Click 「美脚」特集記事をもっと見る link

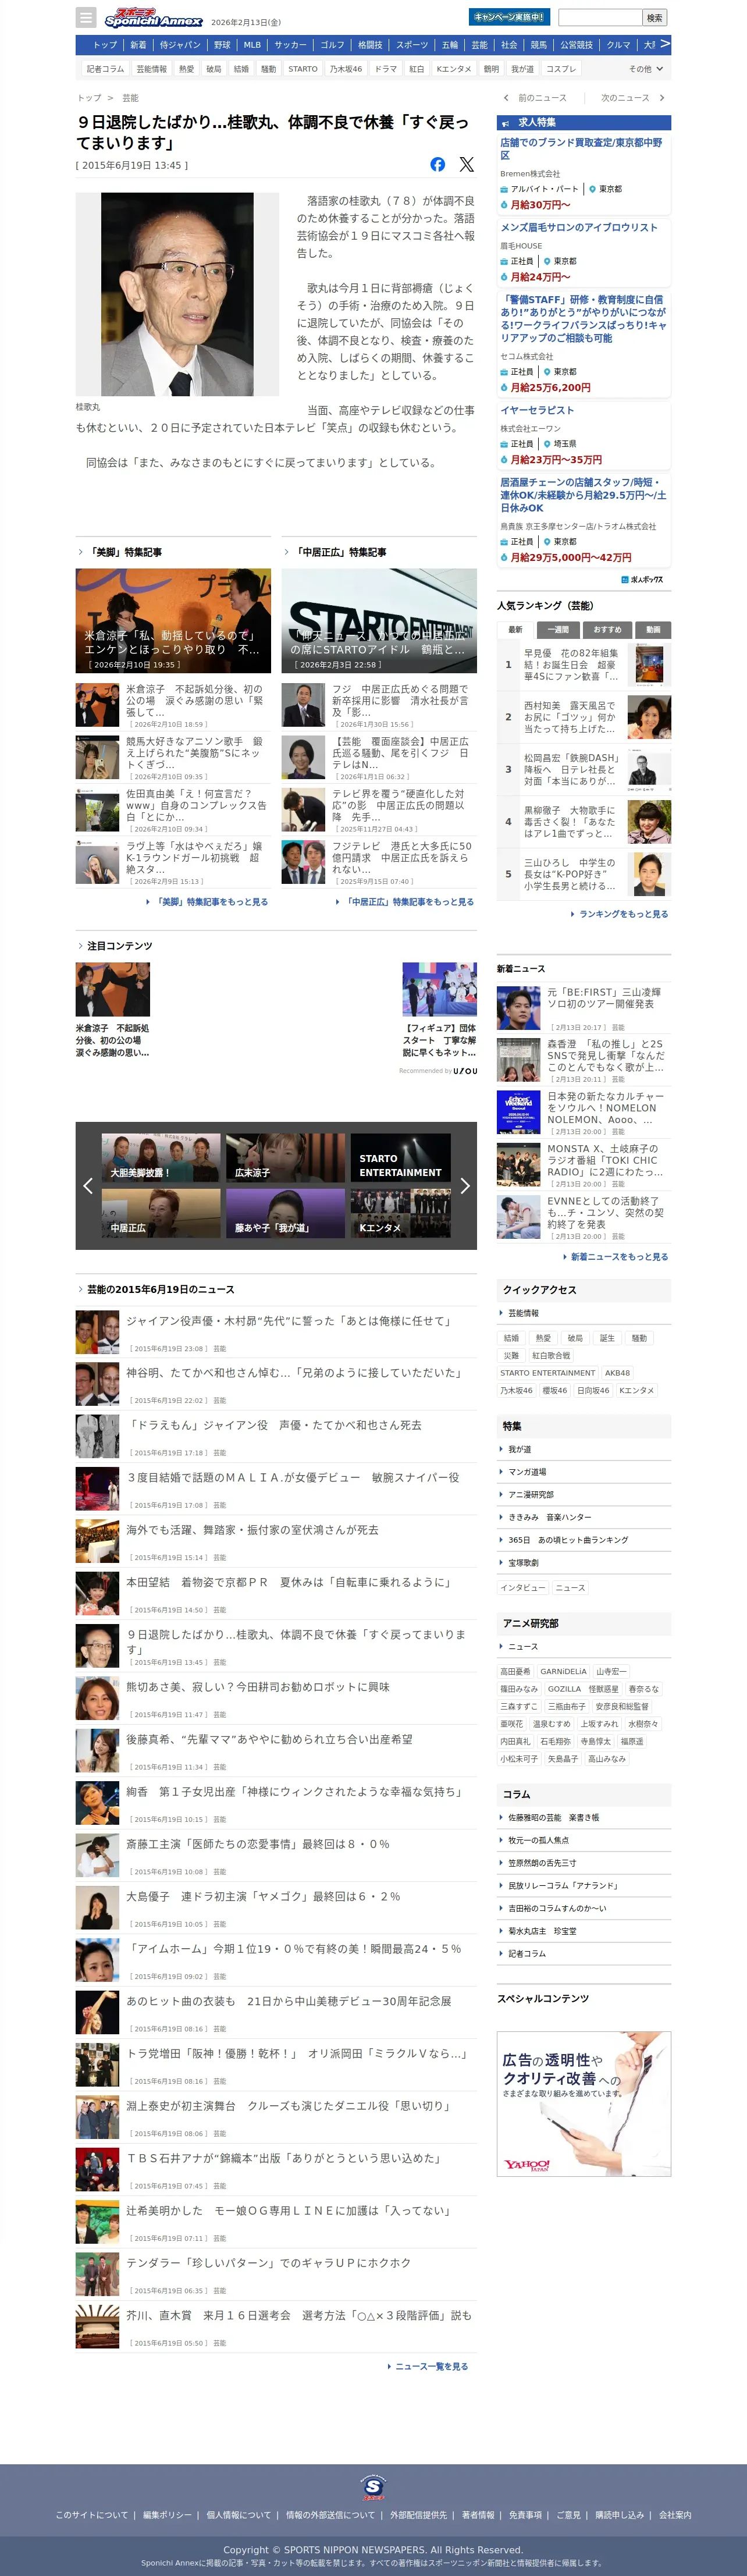pos(207,902)
